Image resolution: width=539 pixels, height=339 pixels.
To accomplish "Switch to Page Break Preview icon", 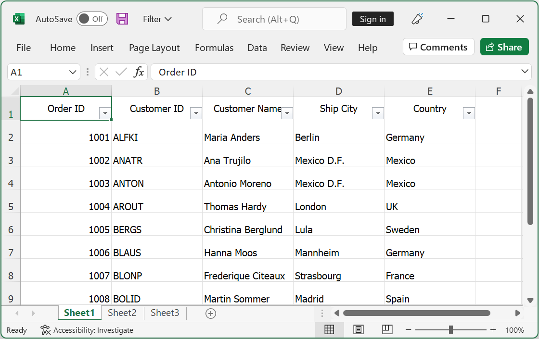I will pos(387,330).
